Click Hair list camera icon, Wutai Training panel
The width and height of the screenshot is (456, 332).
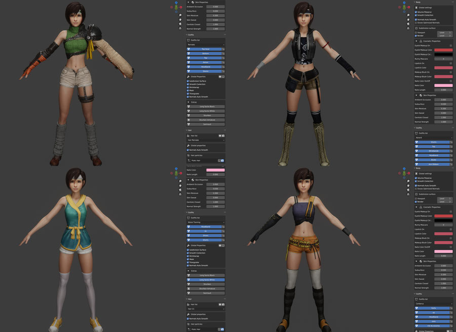coord(223,304)
